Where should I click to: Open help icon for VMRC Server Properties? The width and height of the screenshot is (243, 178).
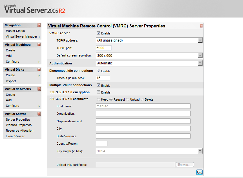point(201,26)
